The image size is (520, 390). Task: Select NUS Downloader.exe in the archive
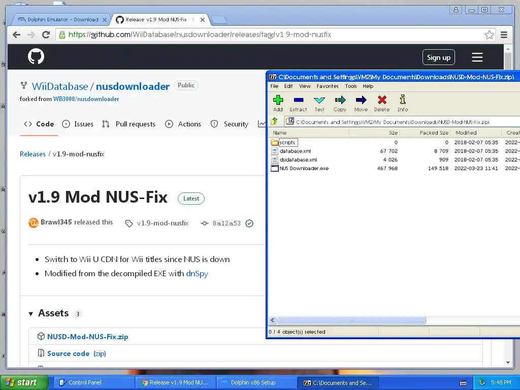[304, 169]
